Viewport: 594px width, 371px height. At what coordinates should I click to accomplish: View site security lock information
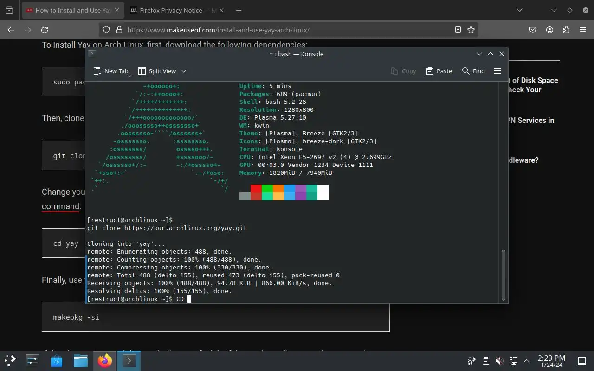click(119, 30)
